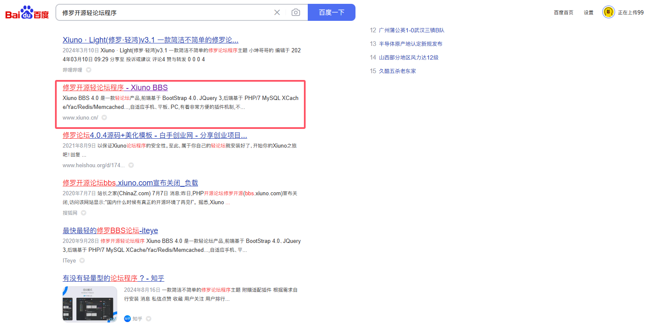Click the 知乎 source label text

[x=137, y=319]
